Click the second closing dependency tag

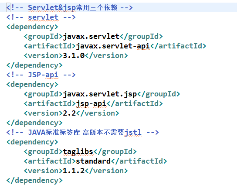[34, 123]
